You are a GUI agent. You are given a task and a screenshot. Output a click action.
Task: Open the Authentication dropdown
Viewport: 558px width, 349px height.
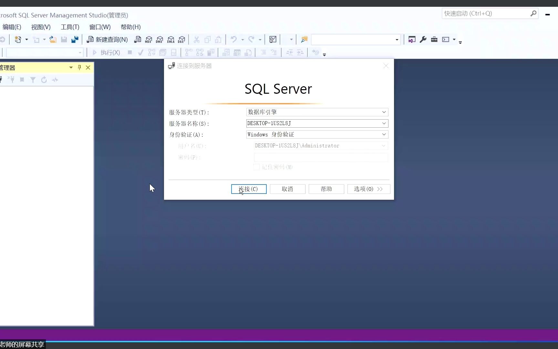tap(384, 134)
